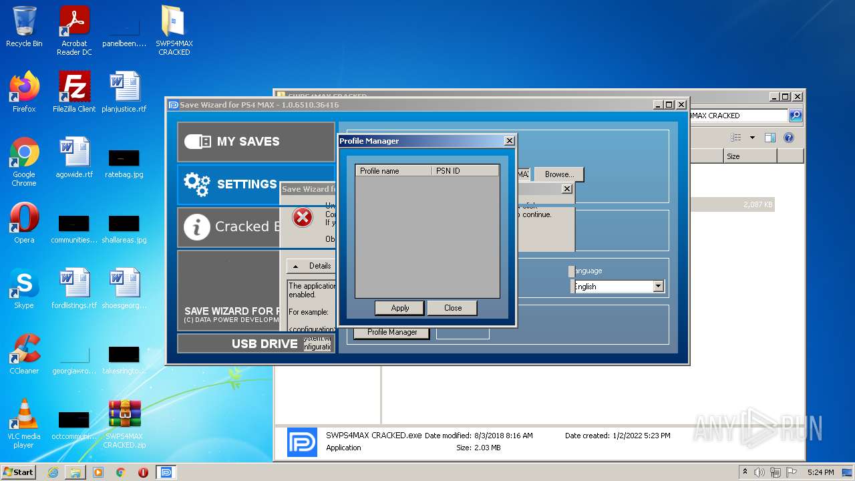Launch Acrobat Reader DC shortcut
This screenshot has width=855, height=481.
74,30
